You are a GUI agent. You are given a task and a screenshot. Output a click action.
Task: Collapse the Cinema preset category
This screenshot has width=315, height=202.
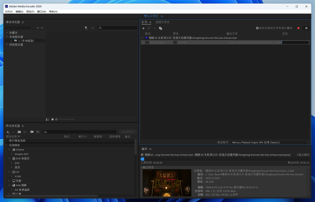tap(9, 149)
